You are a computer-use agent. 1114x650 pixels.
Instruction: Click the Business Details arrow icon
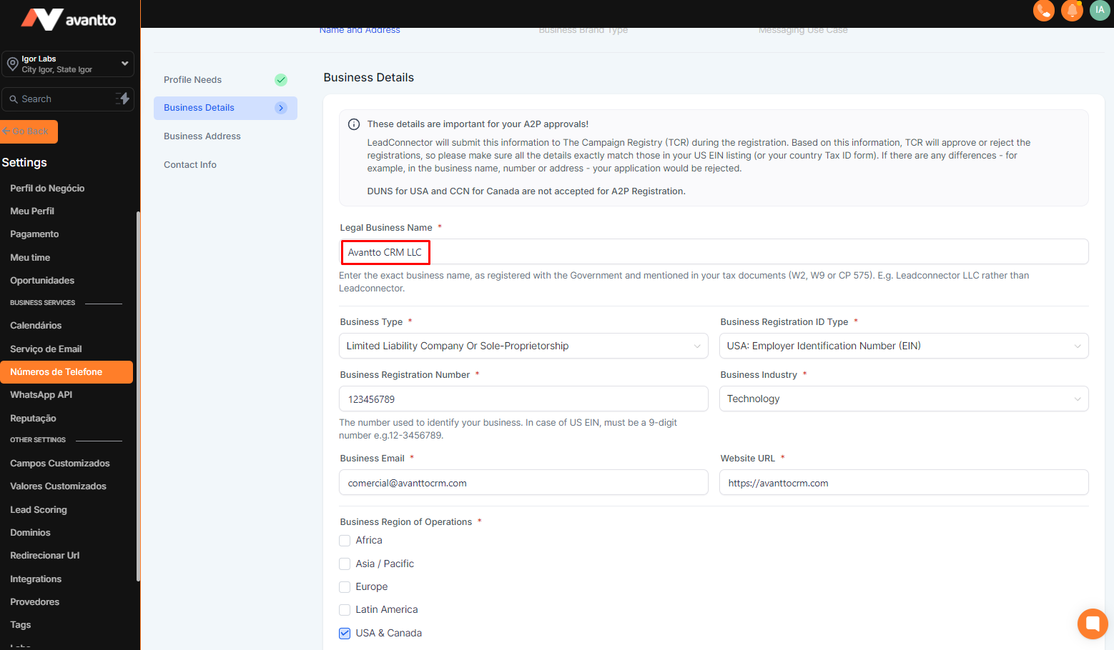point(281,108)
